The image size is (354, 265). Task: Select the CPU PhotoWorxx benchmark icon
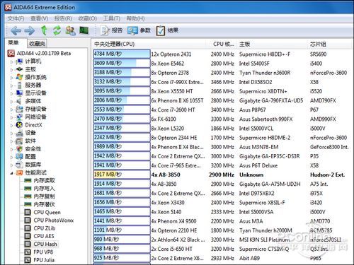(x=28, y=220)
